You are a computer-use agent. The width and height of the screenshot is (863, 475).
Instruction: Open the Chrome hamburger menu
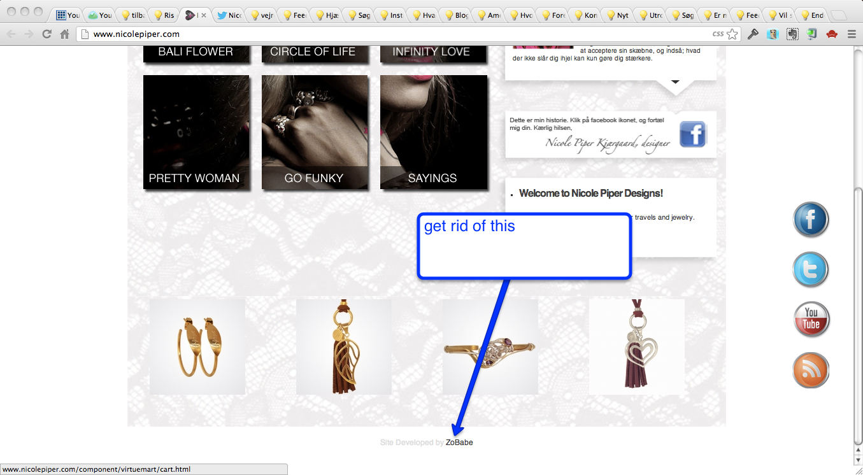click(x=852, y=34)
